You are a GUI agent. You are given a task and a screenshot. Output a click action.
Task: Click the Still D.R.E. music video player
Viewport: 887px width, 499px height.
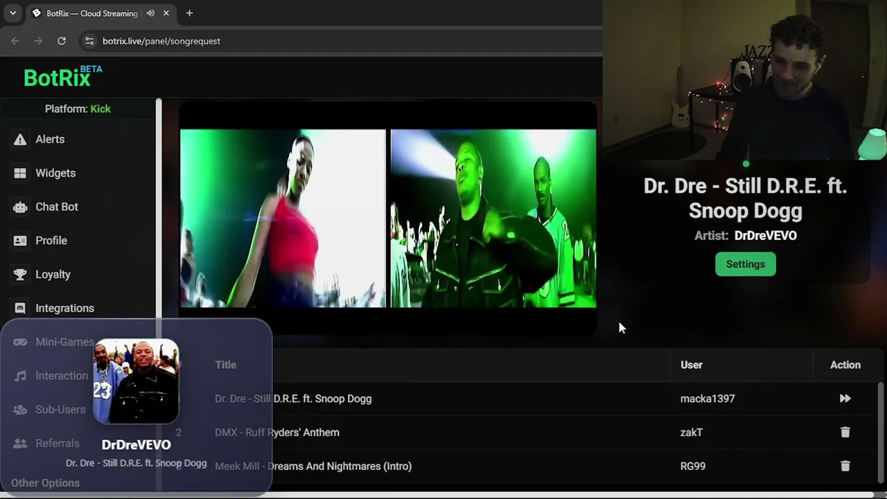[388, 218]
